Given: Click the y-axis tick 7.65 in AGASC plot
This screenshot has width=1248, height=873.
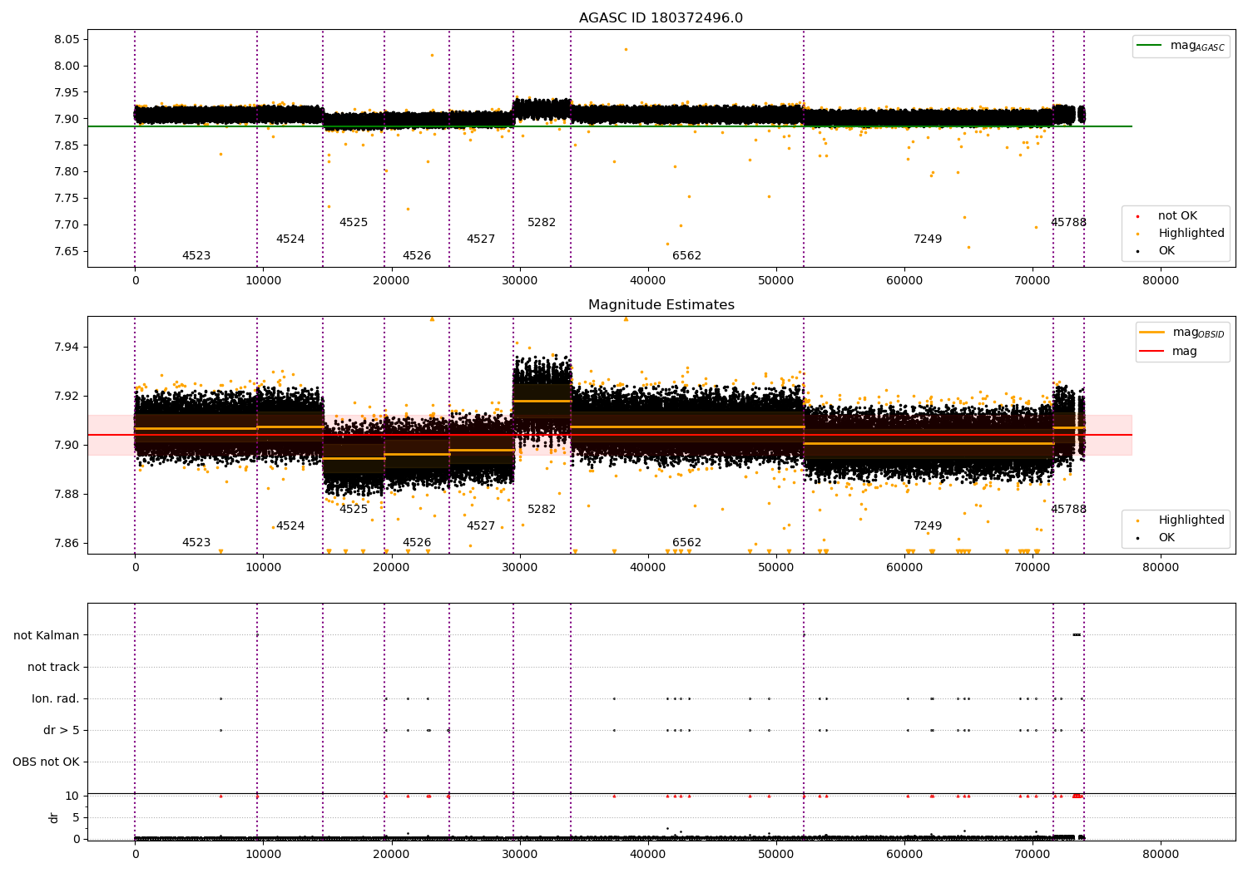Looking at the screenshot, I should tap(67, 252).
